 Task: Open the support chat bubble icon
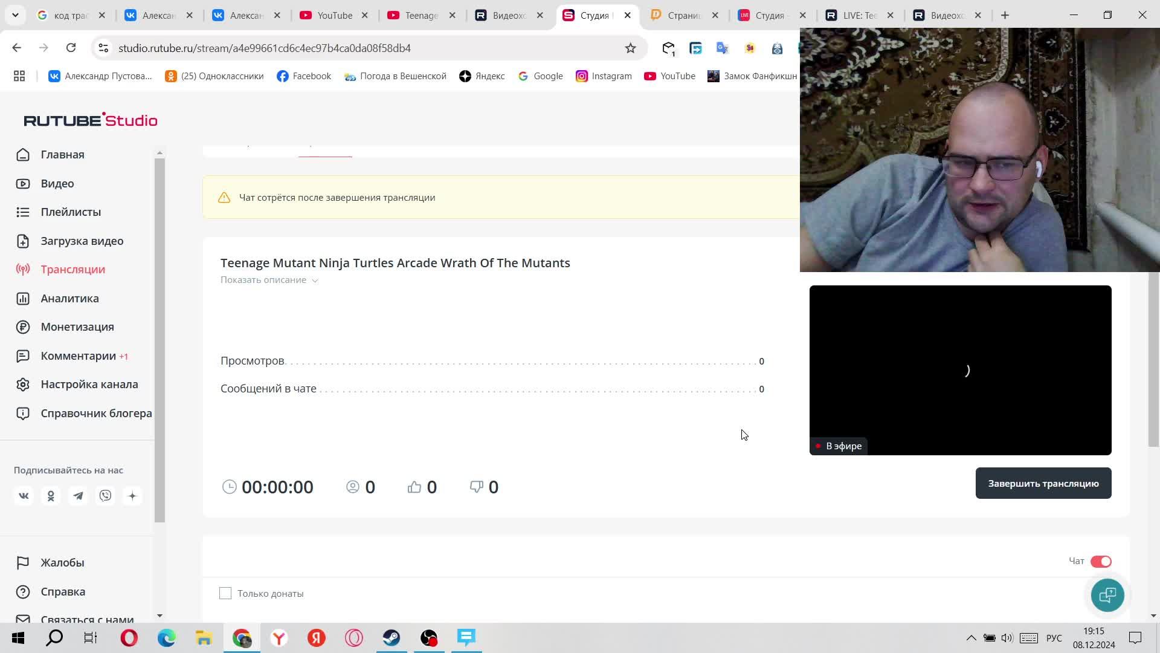coord(1107,595)
